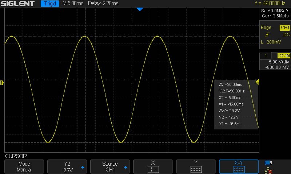Click the upper Y2 dashed cursor line
Screen dimensions: 291x174
[109, 37]
